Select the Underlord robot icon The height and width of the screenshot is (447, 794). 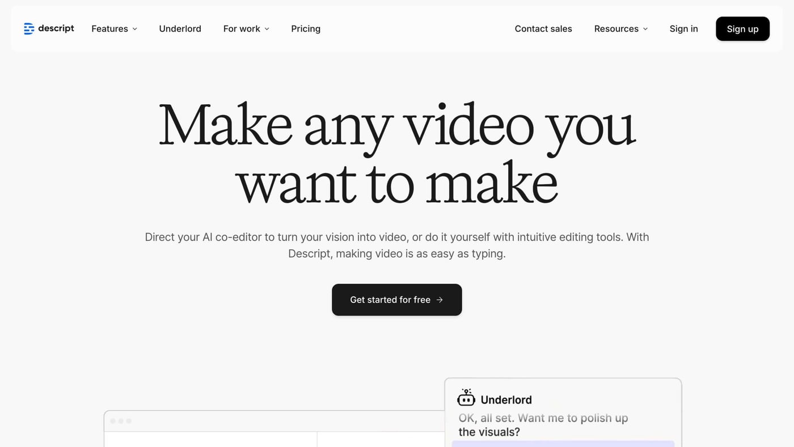pos(466,398)
